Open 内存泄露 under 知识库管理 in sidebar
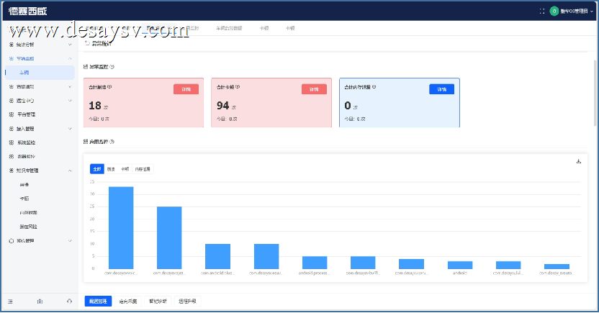599x313 pixels. tap(28, 212)
